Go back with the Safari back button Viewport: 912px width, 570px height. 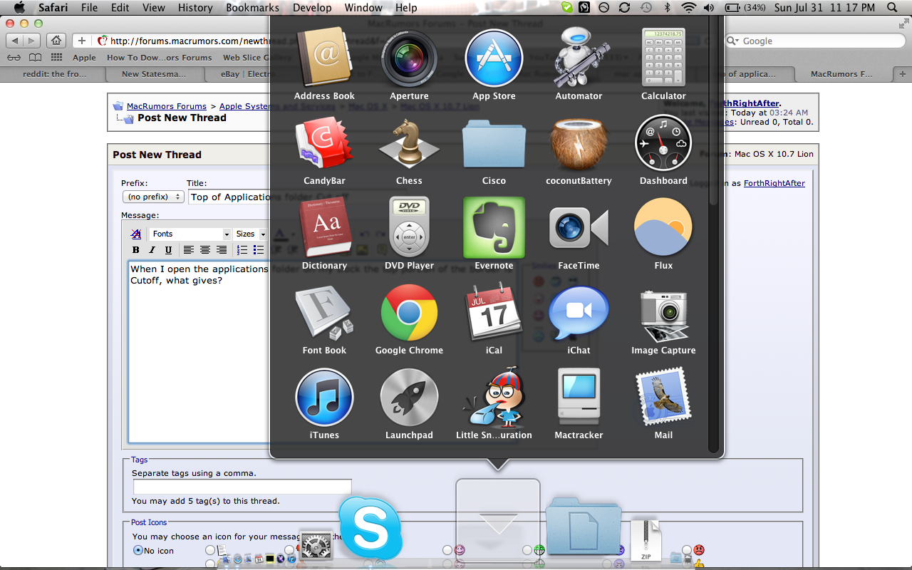15,41
